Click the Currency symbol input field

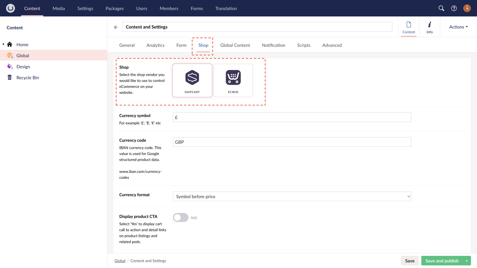coord(292,117)
